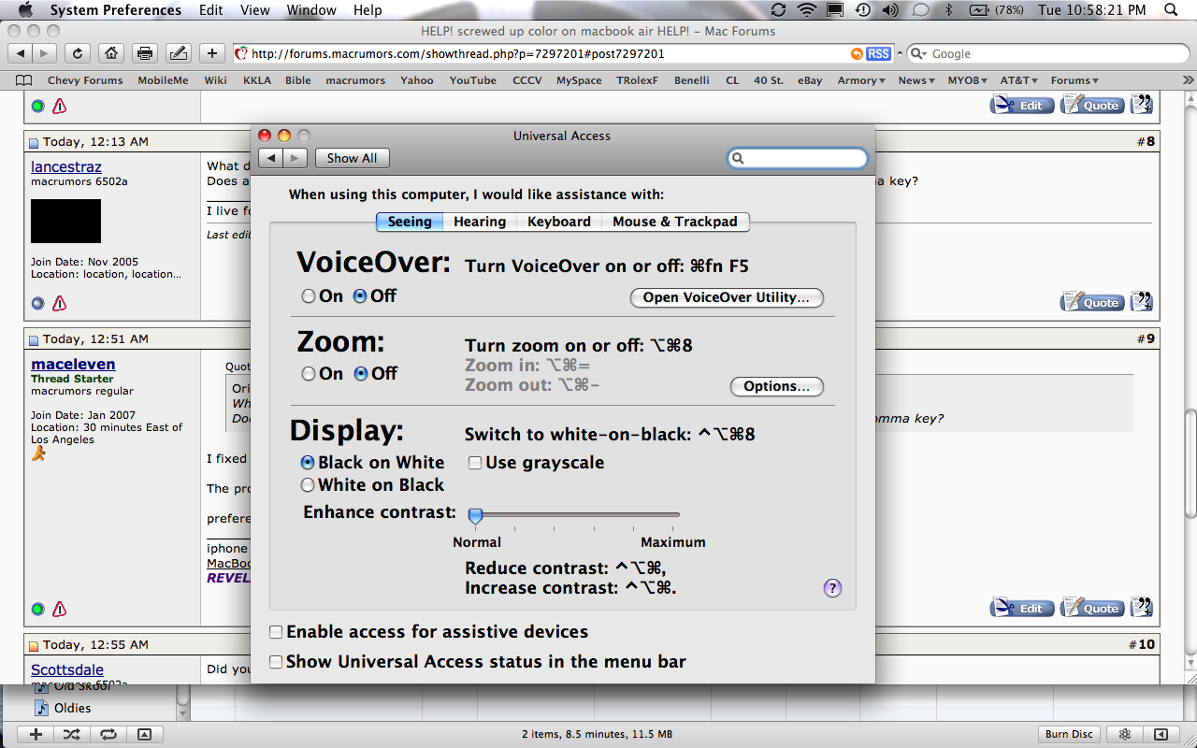Turn Zoom On radio button
This screenshot has height=748, width=1197.
pos(309,374)
